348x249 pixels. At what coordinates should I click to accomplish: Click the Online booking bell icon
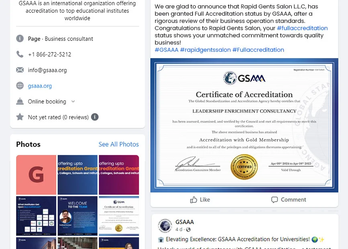pos(20,101)
